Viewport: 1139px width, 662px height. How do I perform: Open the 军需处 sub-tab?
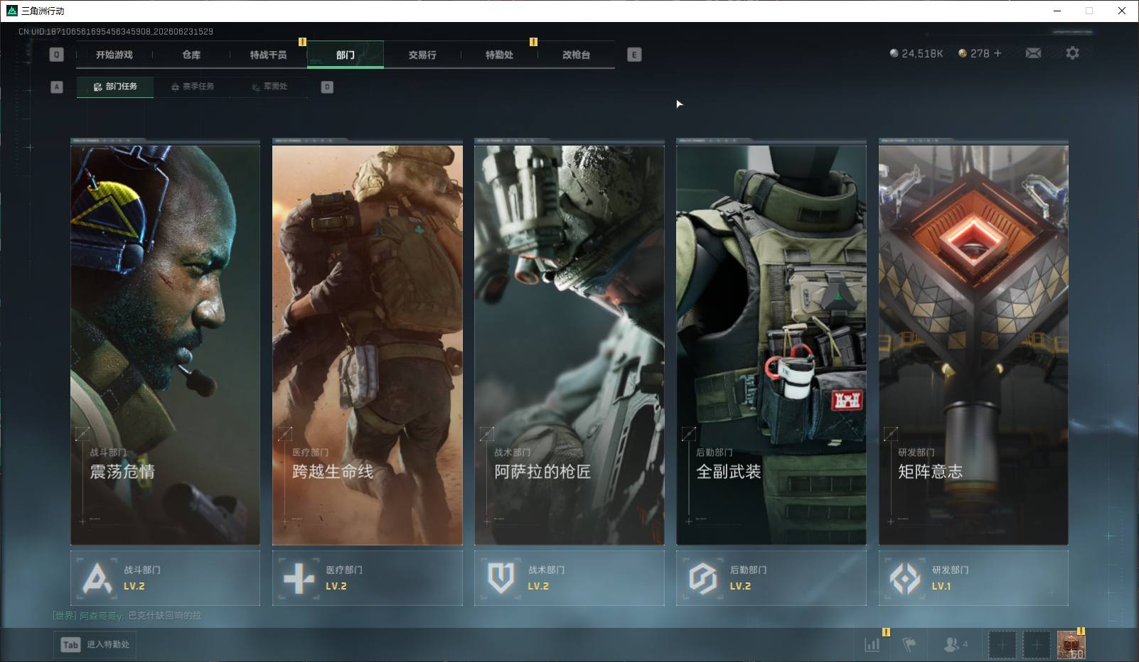269,87
